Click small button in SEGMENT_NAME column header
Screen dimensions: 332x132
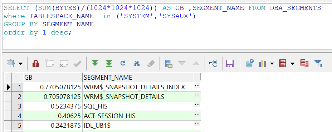tap(197, 76)
